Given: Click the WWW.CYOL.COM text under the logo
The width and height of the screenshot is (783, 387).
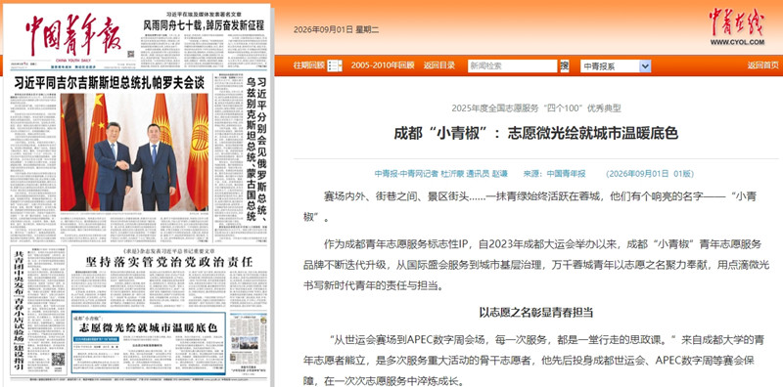Looking at the screenshot, I should 737,42.
